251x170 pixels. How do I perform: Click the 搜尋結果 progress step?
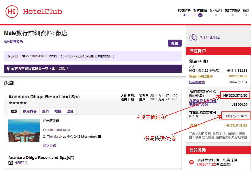184,10
